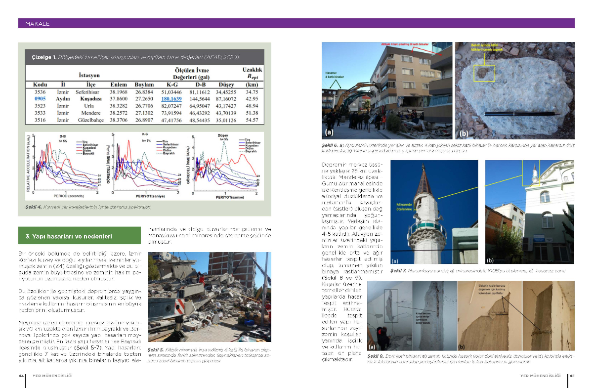Click the 'Şekil 4.' figure caption
The width and height of the screenshot is (593, 388).
89,207
